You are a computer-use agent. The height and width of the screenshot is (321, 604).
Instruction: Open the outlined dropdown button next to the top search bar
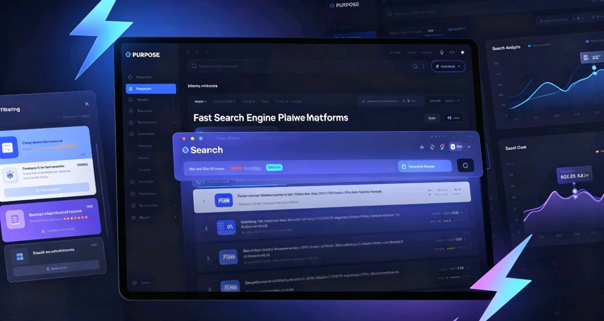tap(448, 66)
